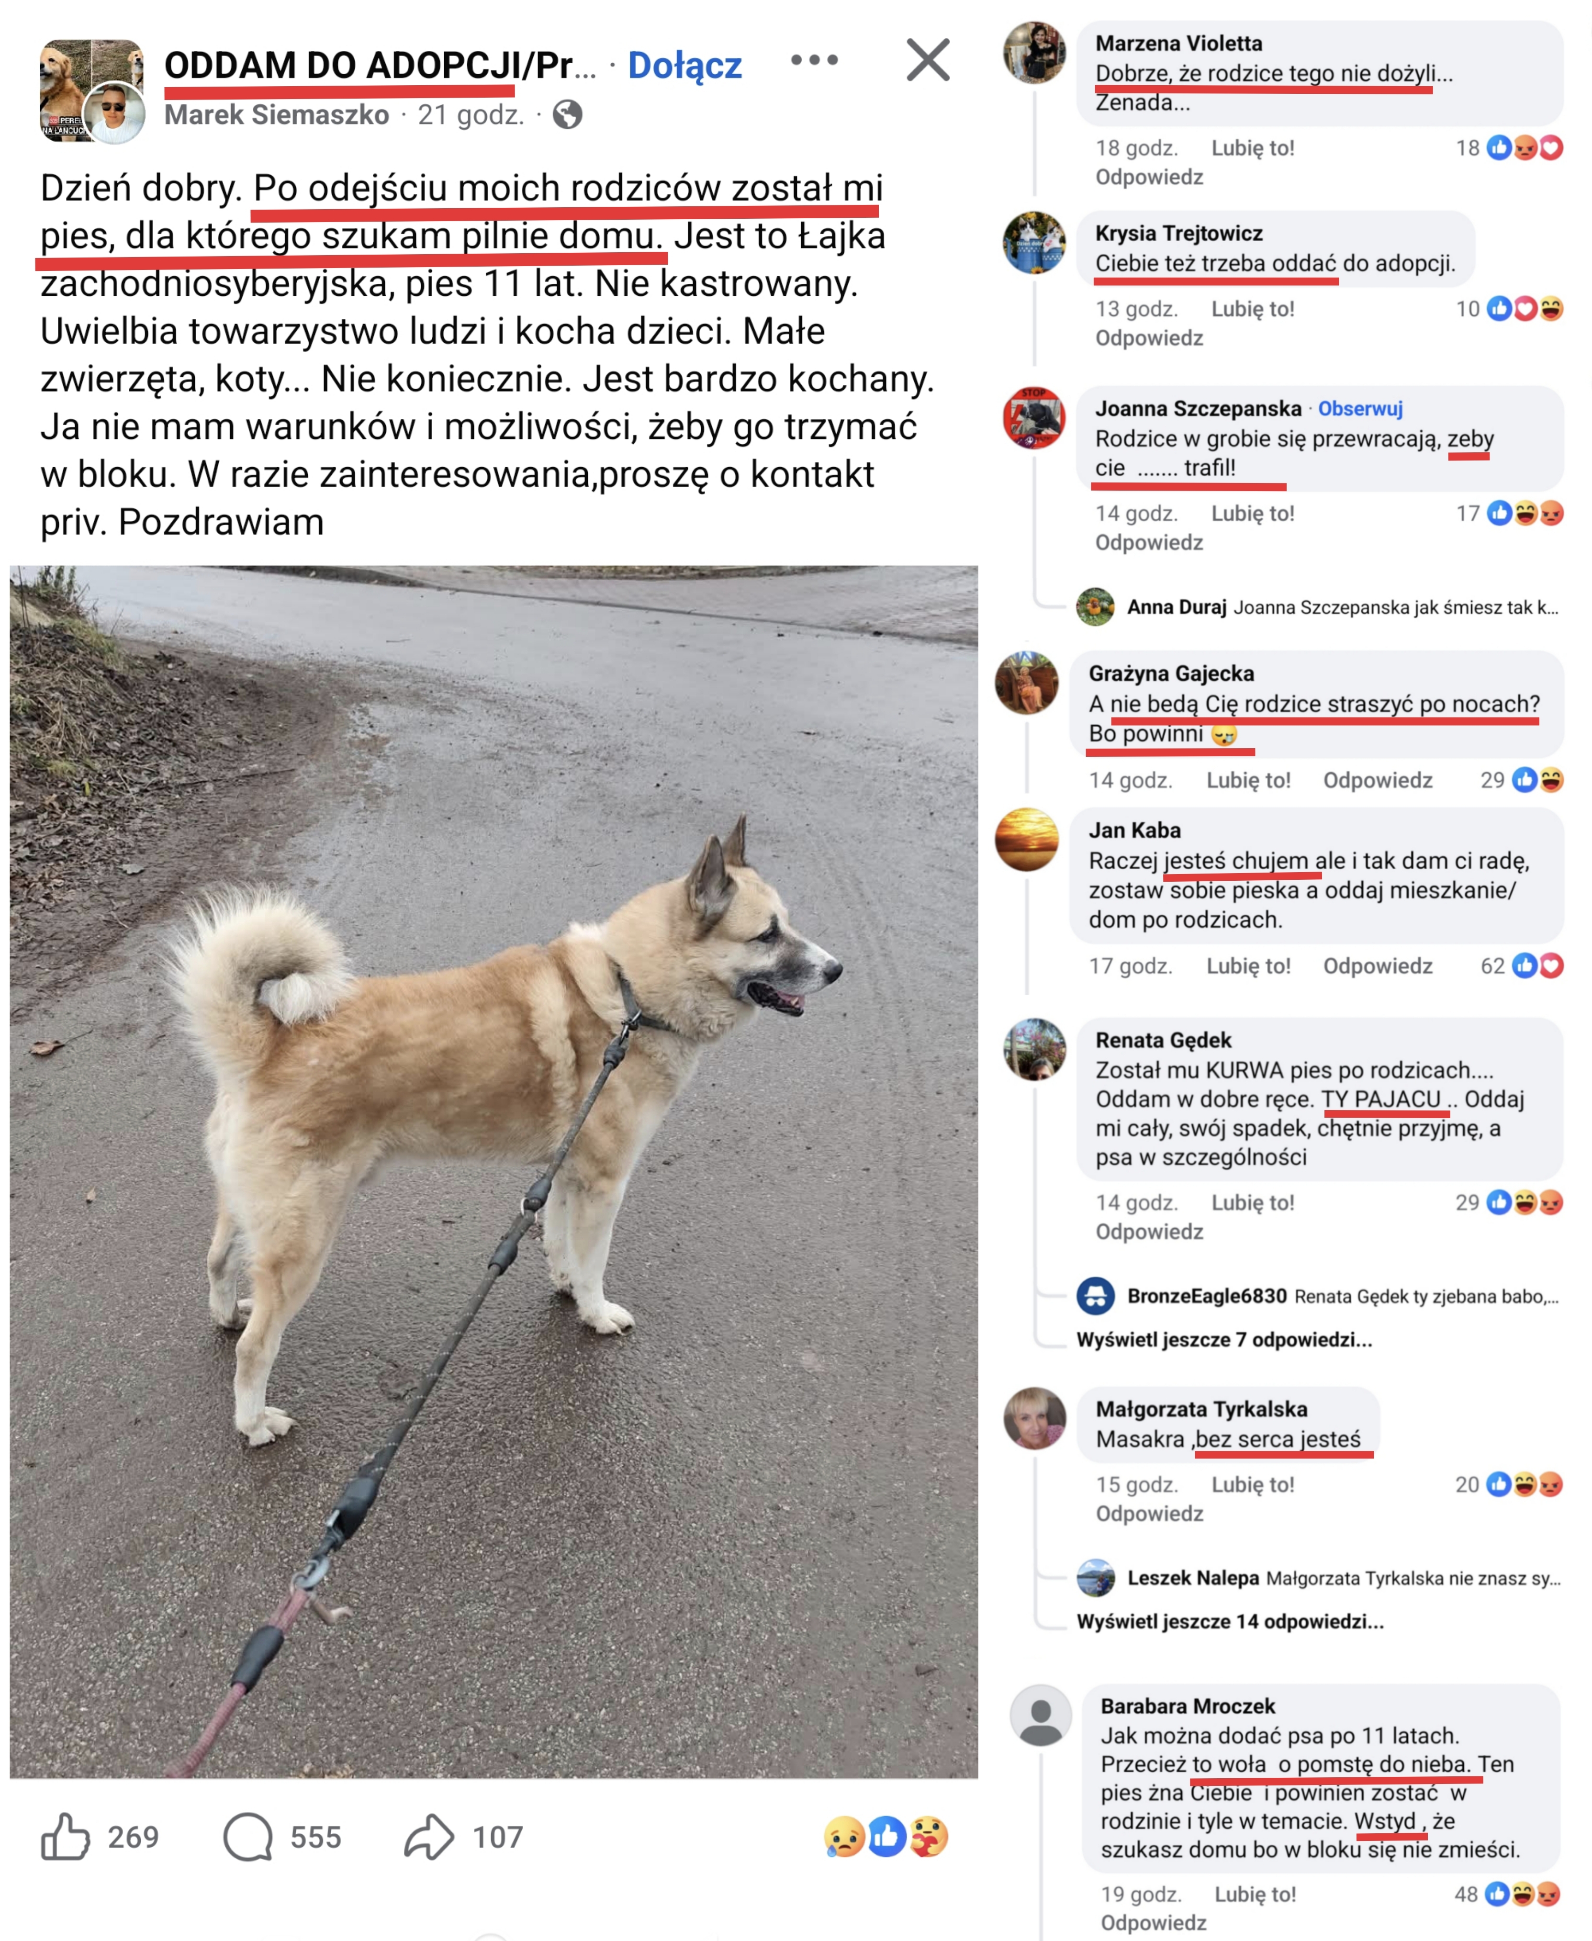View the reaction emojis on the post

pyautogui.click(x=886, y=1837)
